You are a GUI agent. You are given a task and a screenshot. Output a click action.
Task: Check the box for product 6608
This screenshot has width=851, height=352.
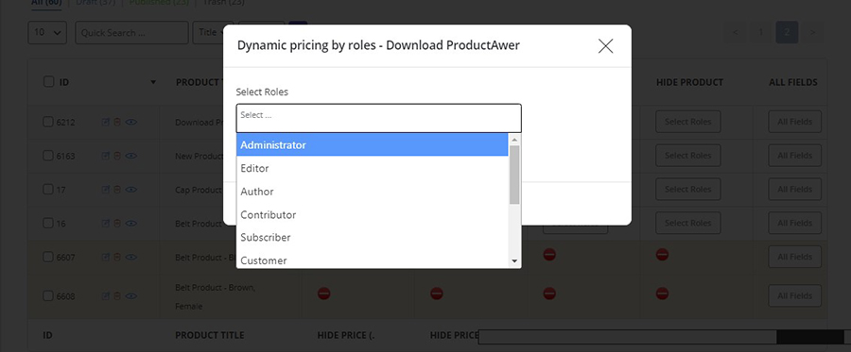(x=48, y=295)
